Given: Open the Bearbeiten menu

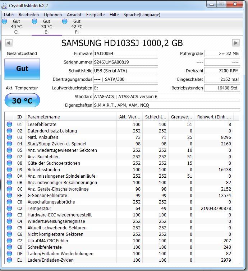Looking at the screenshot, I should pyautogui.click(x=29, y=15).
